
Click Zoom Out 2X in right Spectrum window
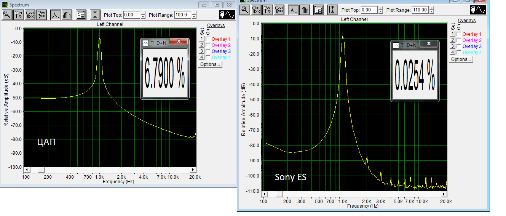[268, 10]
